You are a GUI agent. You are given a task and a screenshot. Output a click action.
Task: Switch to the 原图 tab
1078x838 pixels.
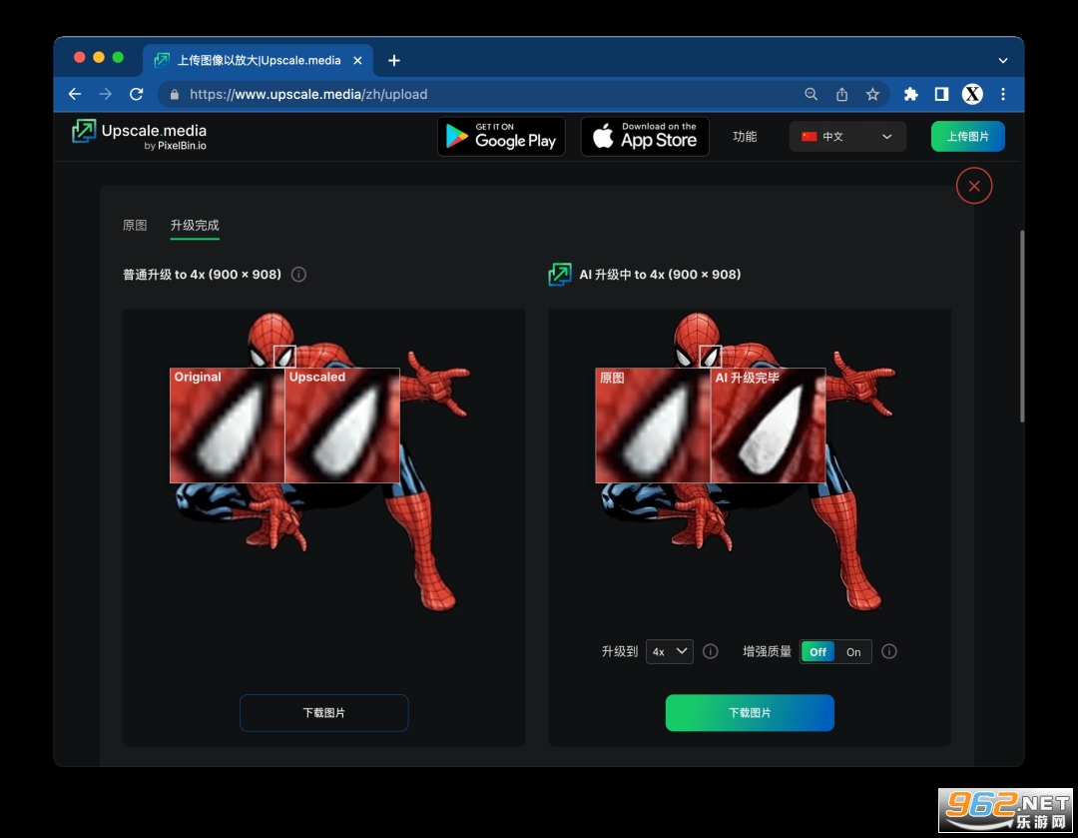point(135,226)
